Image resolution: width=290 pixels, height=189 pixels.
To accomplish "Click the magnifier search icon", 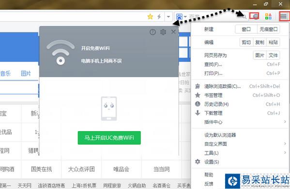I will point(244,17).
